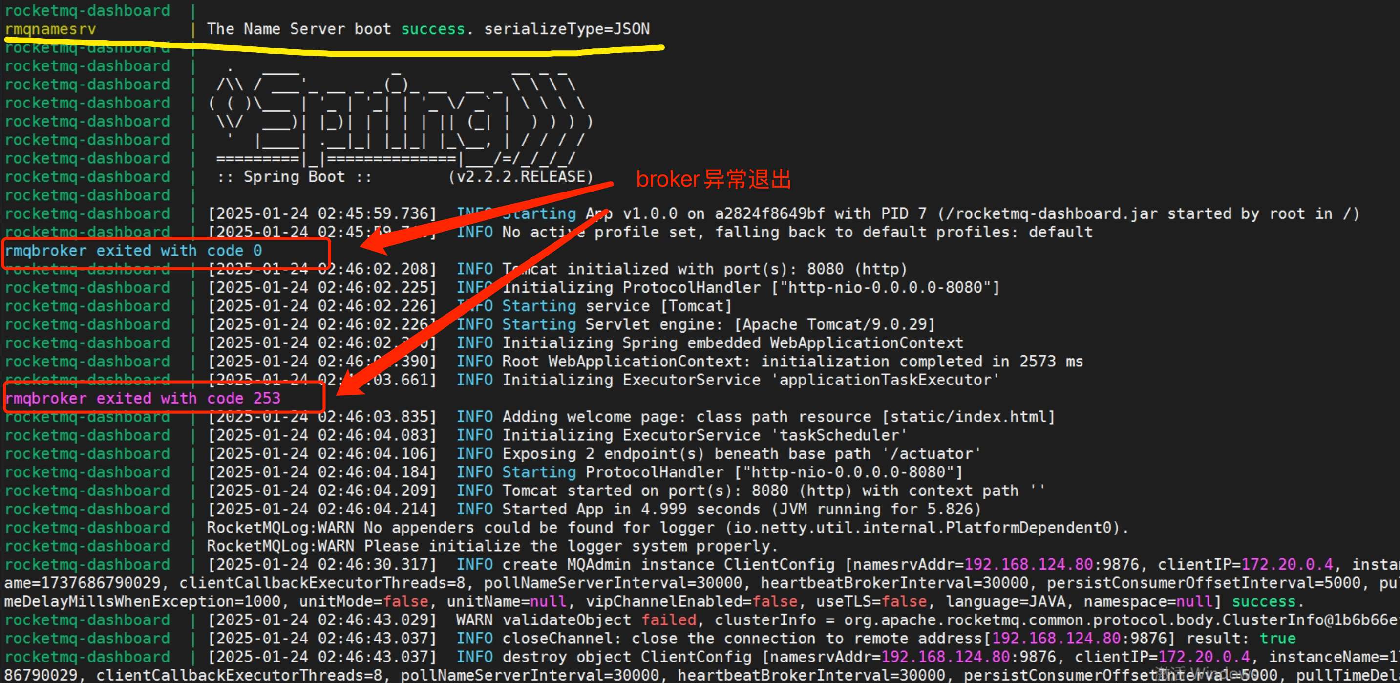Click the 'rmqbroker exited with code 253' line
Viewport: 1400px width, 683px height.
(x=142, y=398)
